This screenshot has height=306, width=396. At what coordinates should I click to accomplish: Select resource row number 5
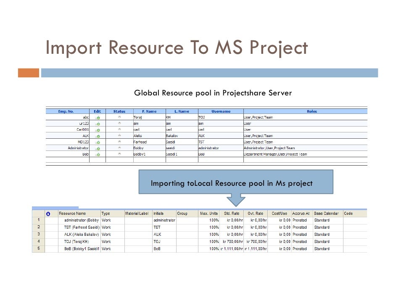39,249
